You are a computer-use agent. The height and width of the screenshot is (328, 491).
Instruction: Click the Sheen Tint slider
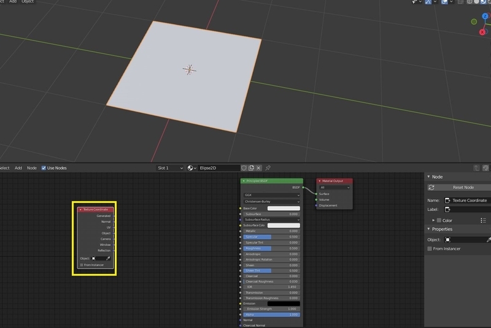tap(272, 270)
